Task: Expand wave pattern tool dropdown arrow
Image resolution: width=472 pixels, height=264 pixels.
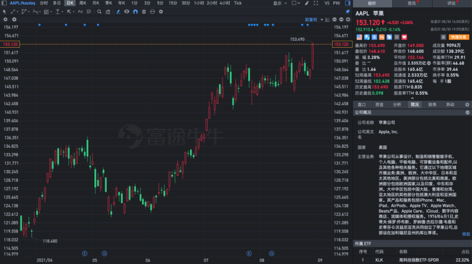Action: [40, 12]
